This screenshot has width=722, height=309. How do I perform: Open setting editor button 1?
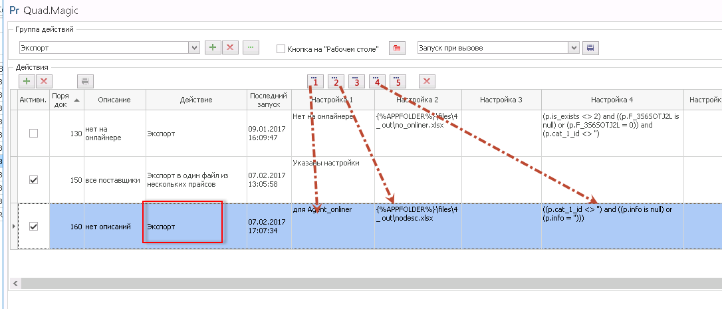[315, 82]
